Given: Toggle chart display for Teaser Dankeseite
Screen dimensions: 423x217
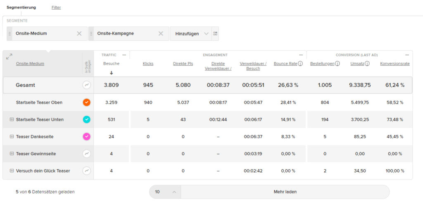Looking at the screenshot, I should 87,137.
